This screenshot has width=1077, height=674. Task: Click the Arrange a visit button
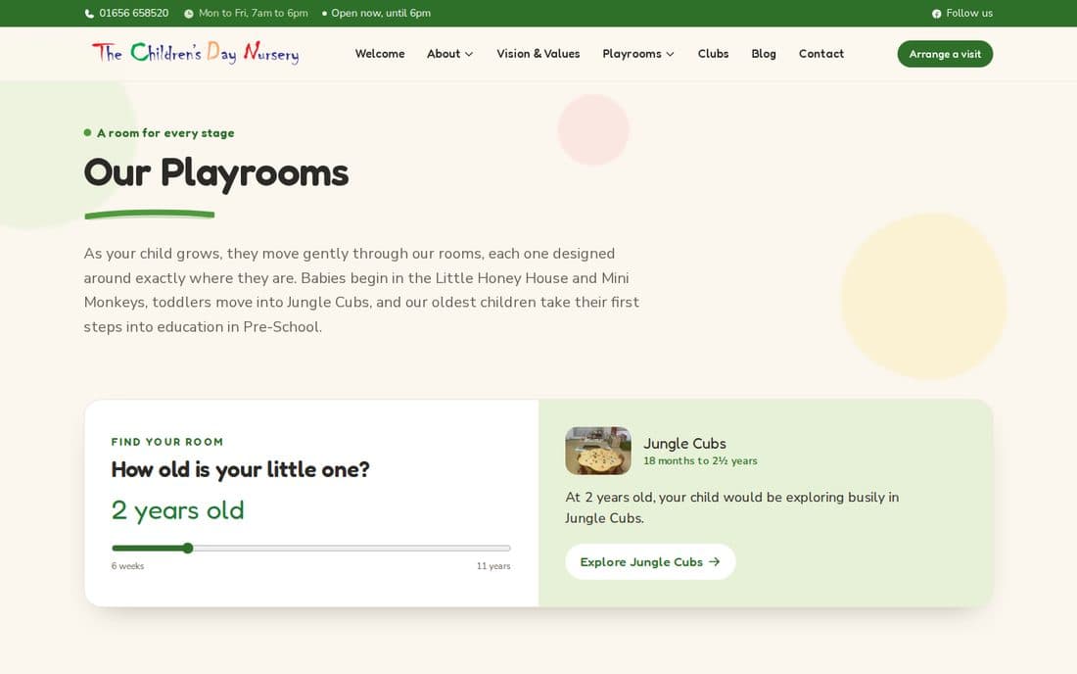[x=945, y=54]
